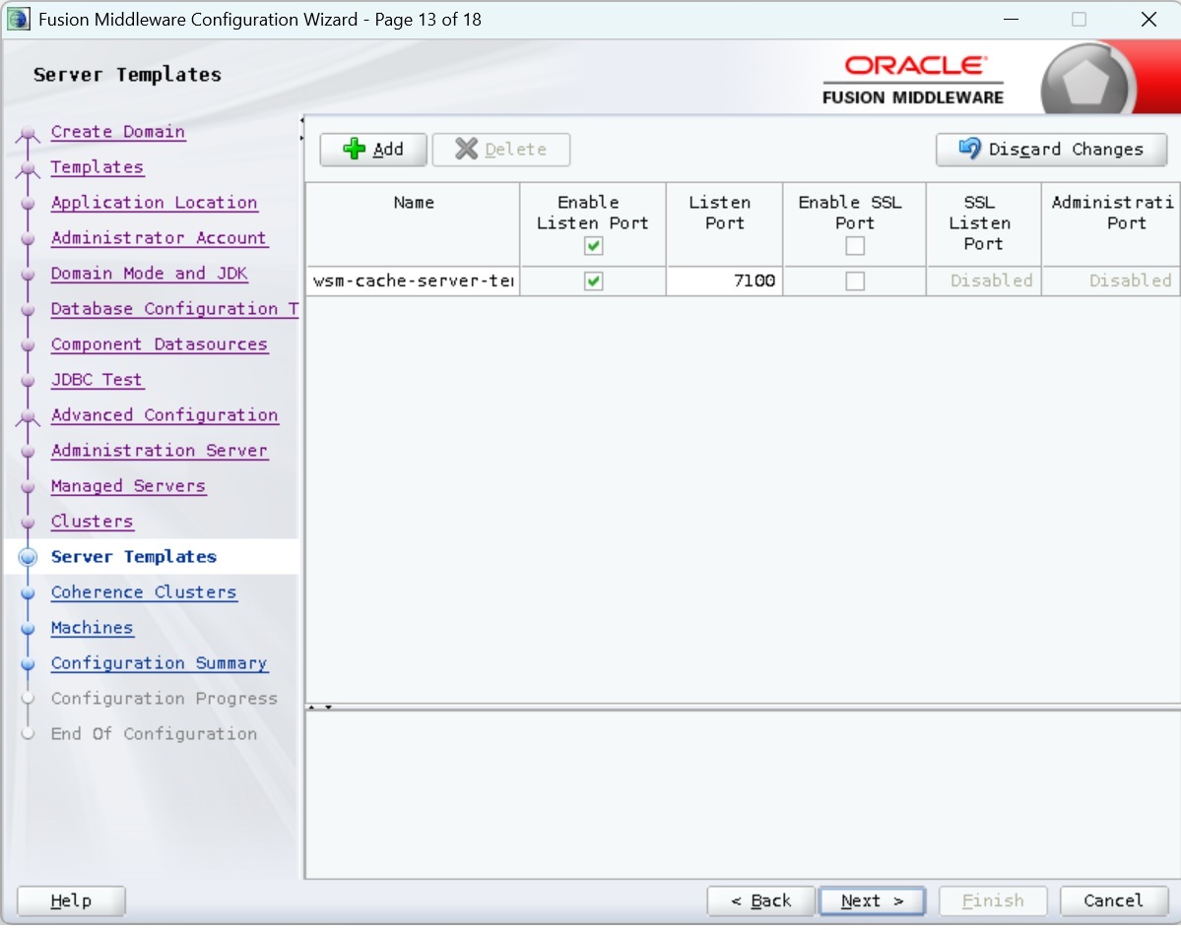The image size is (1181, 930).
Task: Click the Help button
Action: [x=71, y=900]
